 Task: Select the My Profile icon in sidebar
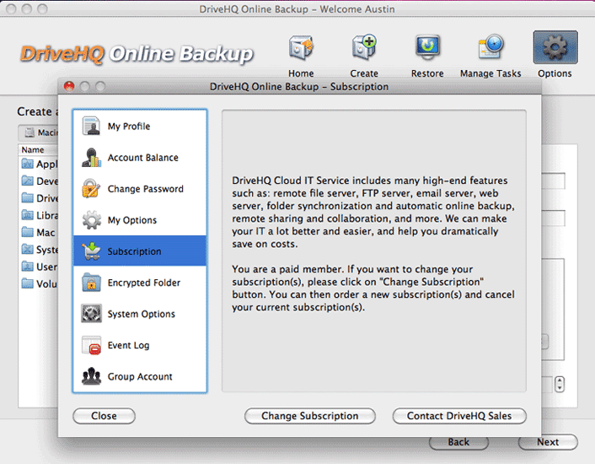(92, 127)
